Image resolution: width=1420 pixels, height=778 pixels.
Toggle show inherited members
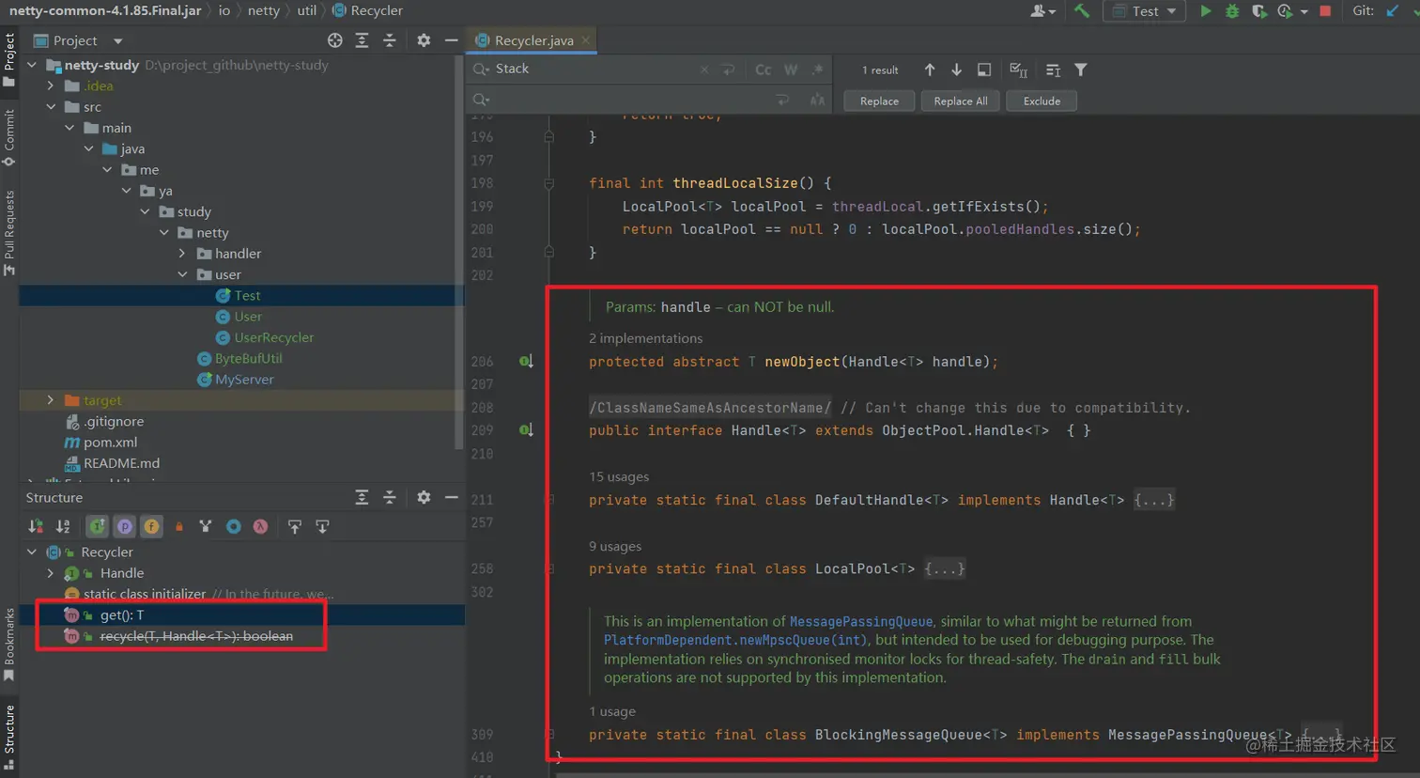coord(97,526)
